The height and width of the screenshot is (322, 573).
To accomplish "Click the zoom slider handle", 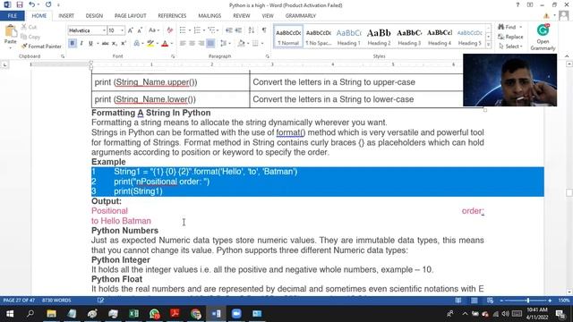I will (527, 301).
